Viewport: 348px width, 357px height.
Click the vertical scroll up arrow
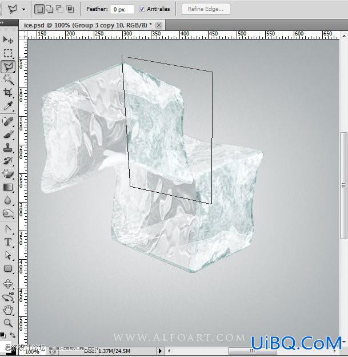pos(344,36)
